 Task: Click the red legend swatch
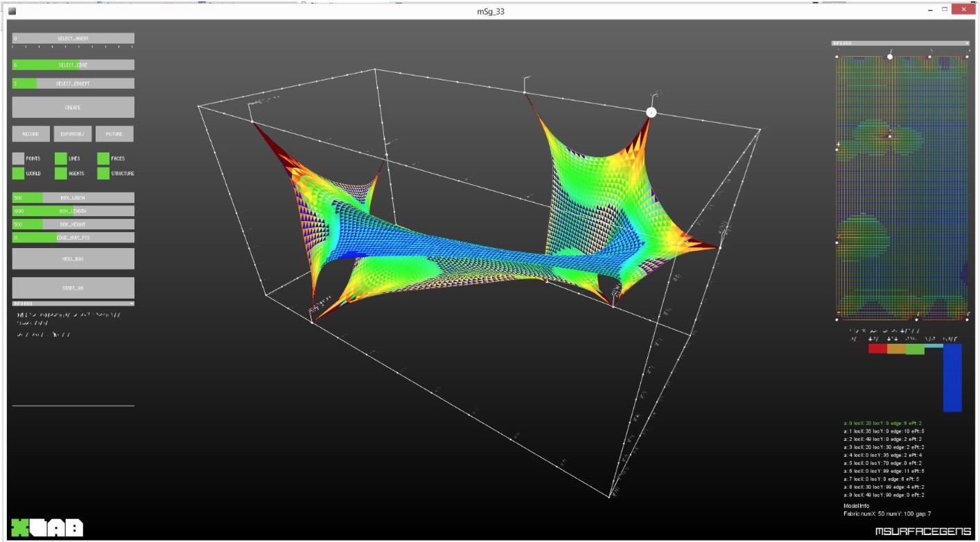point(877,349)
